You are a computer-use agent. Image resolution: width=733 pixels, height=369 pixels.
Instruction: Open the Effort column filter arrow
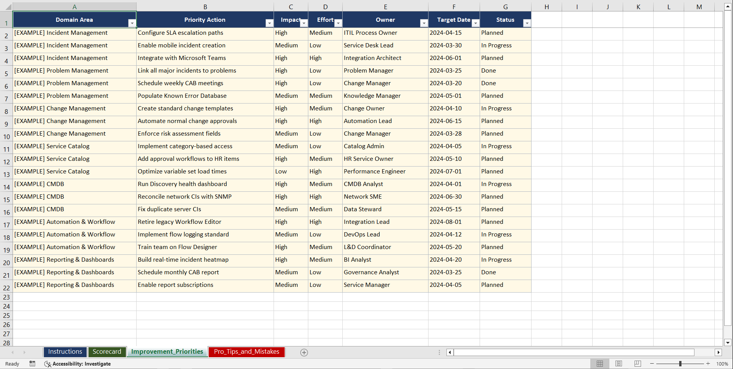[x=338, y=23]
